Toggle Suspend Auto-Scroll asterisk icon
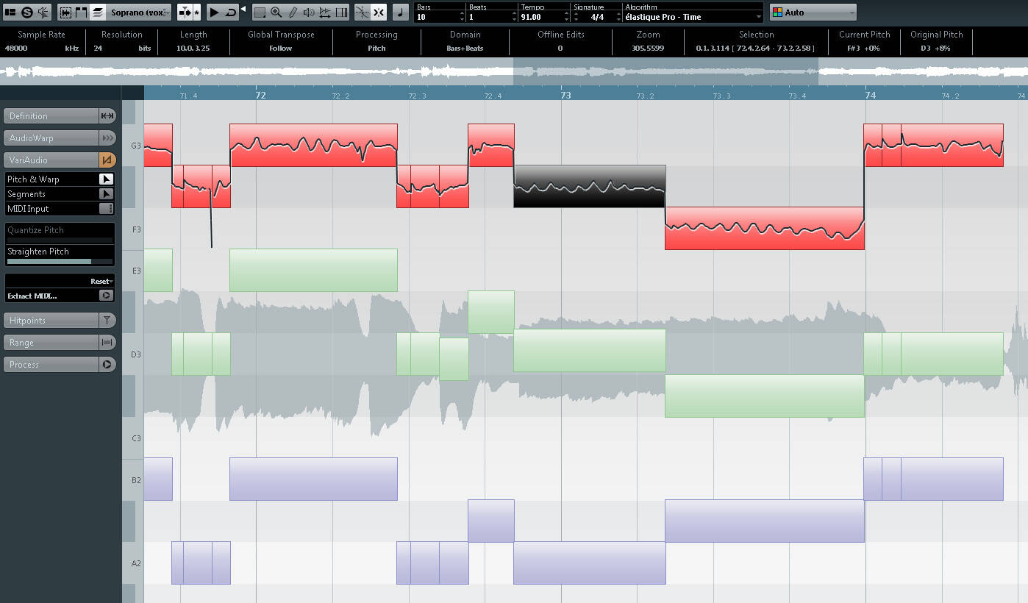This screenshot has width=1028, height=603. 196,12
